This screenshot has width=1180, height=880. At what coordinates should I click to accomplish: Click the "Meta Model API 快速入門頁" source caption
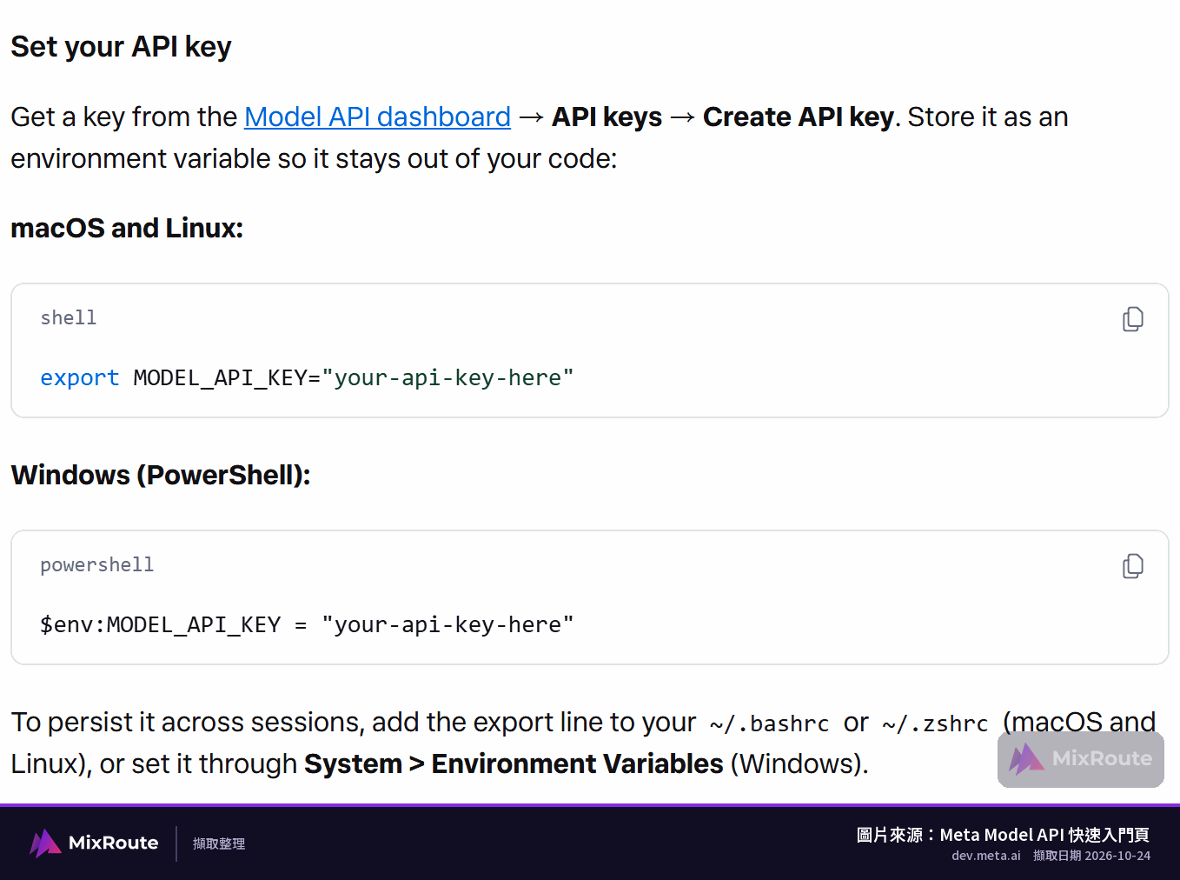[x=1044, y=835]
